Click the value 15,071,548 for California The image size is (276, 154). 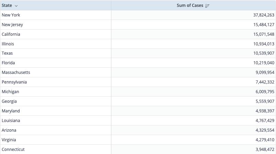264,34
